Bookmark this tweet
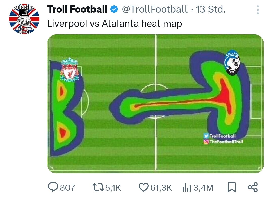The width and height of the screenshot is (273, 198). (232, 187)
